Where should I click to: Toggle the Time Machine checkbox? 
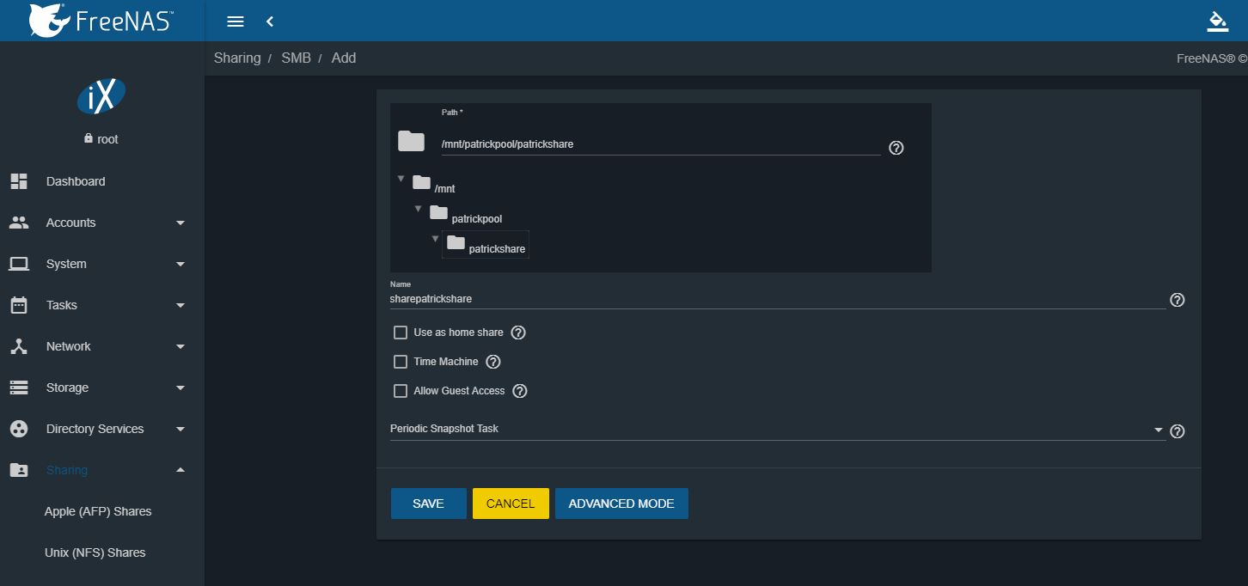pyautogui.click(x=401, y=362)
